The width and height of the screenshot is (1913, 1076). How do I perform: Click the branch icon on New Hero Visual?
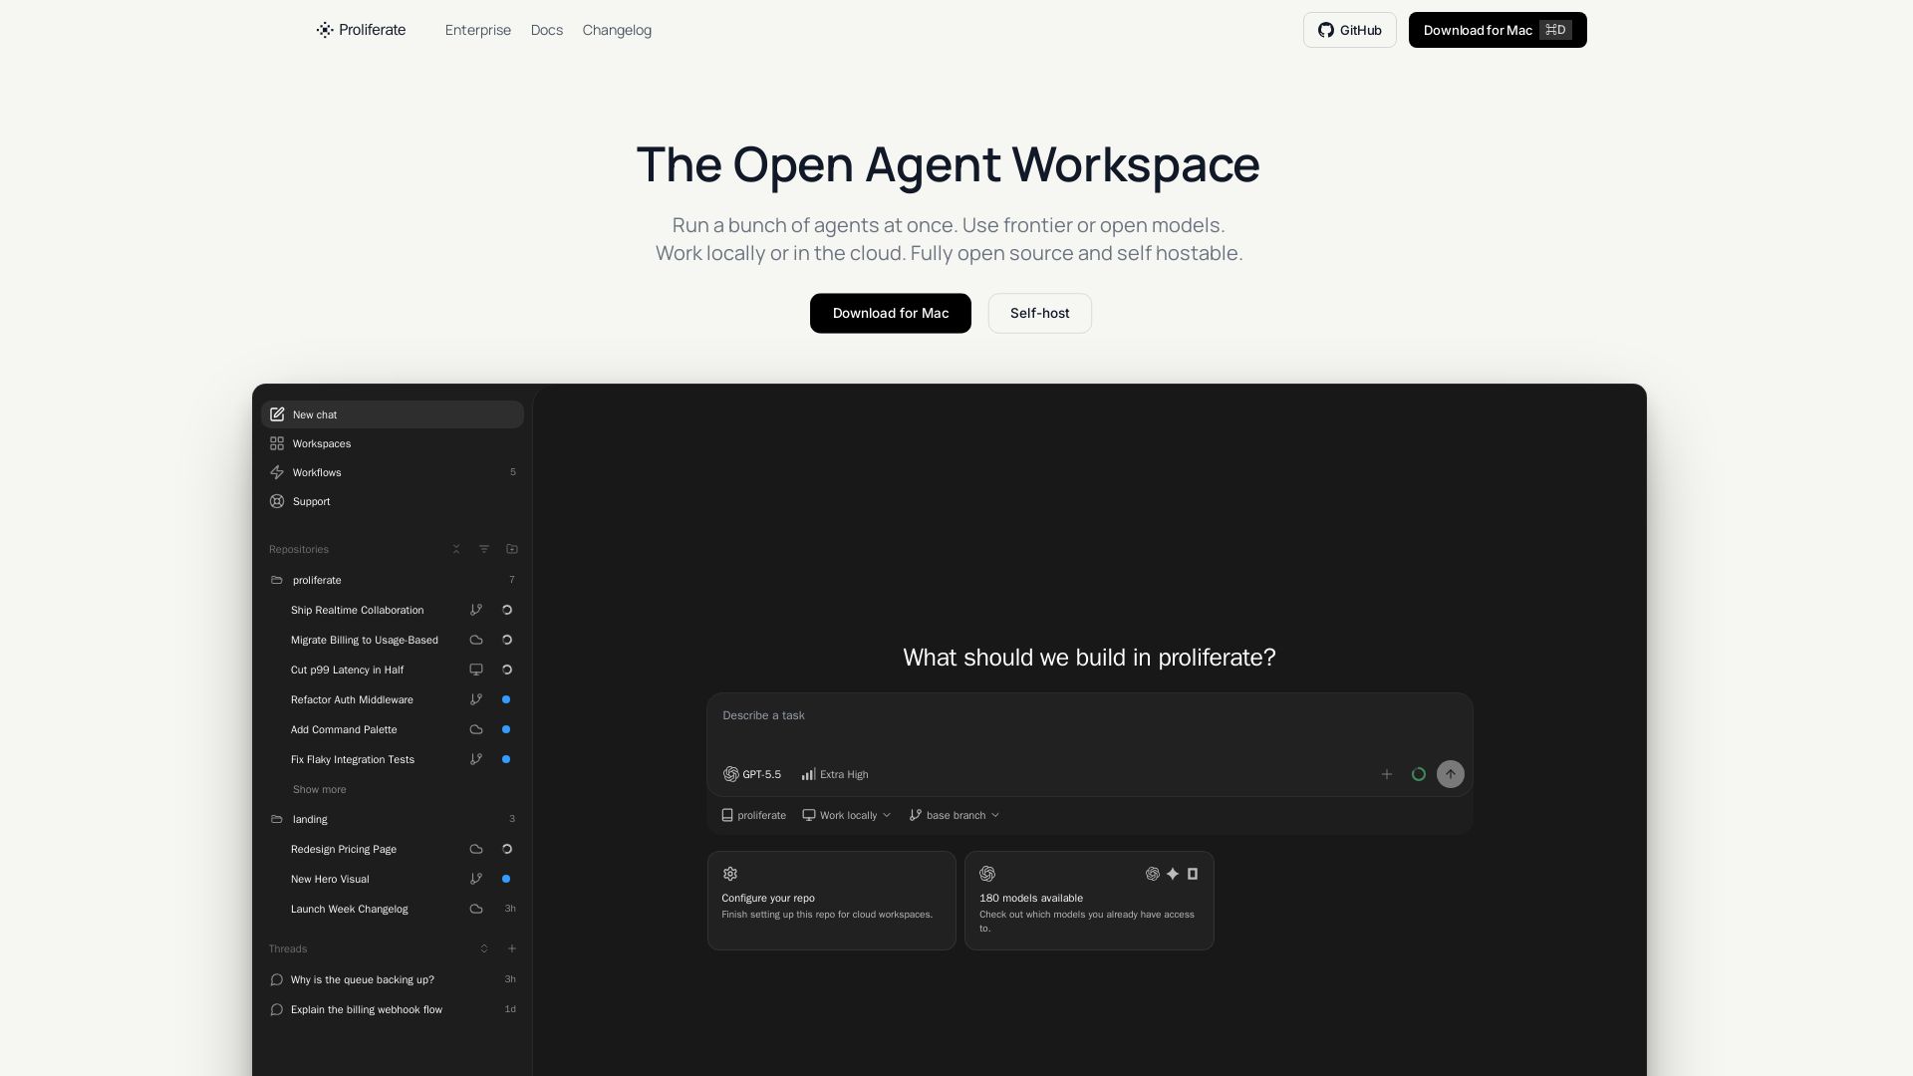pyautogui.click(x=476, y=879)
